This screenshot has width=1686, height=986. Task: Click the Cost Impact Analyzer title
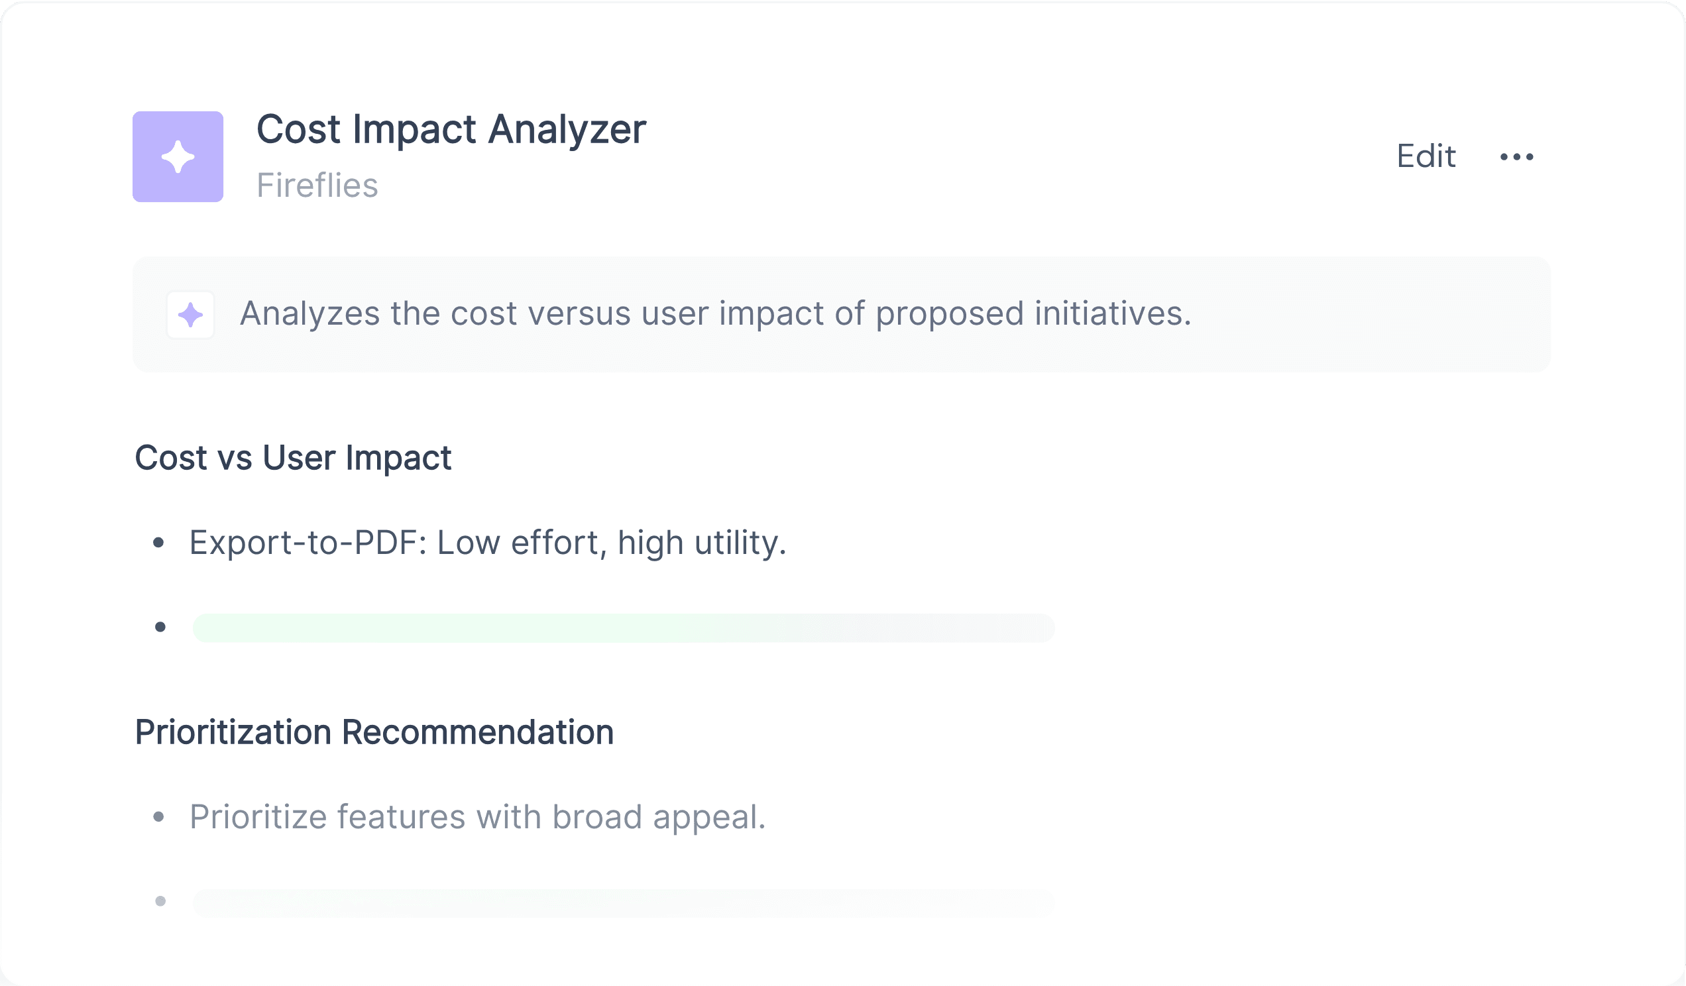pos(451,129)
